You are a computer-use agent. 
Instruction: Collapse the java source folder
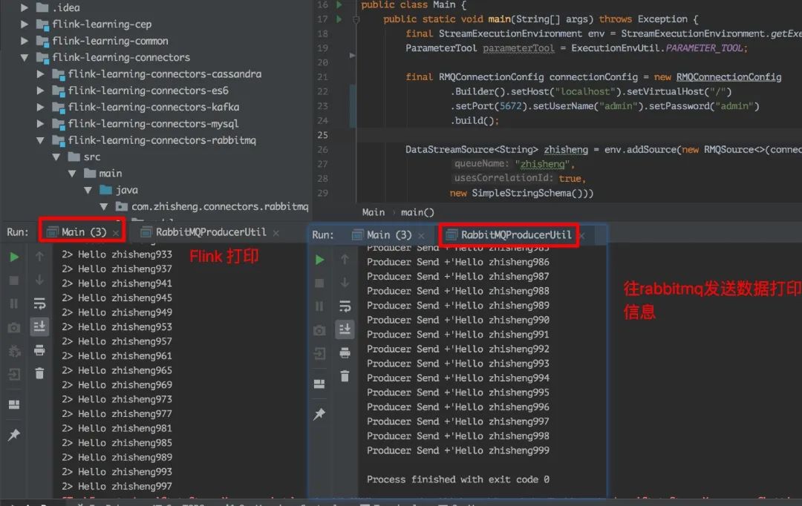pyautogui.click(x=88, y=190)
